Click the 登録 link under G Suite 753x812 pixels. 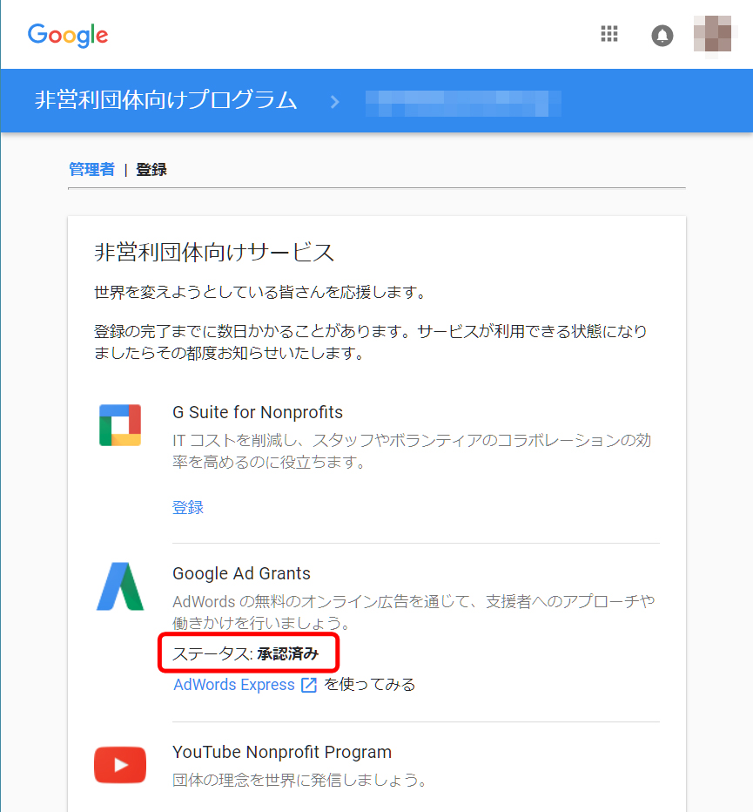click(188, 507)
